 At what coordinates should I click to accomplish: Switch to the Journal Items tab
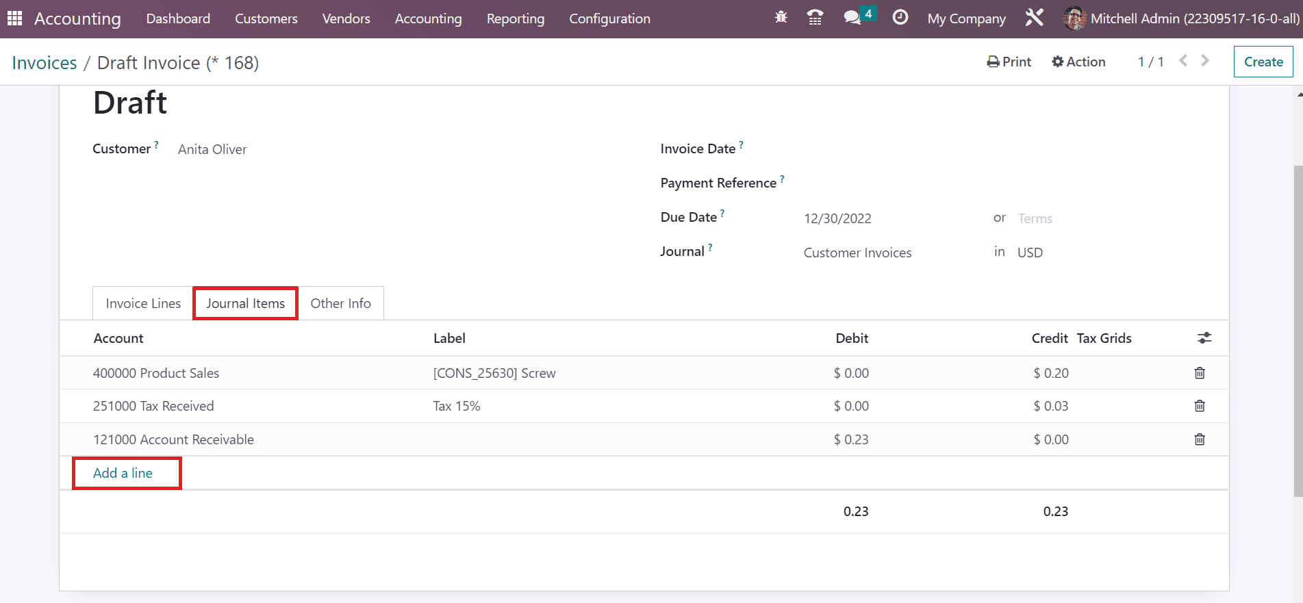tap(246, 303)
